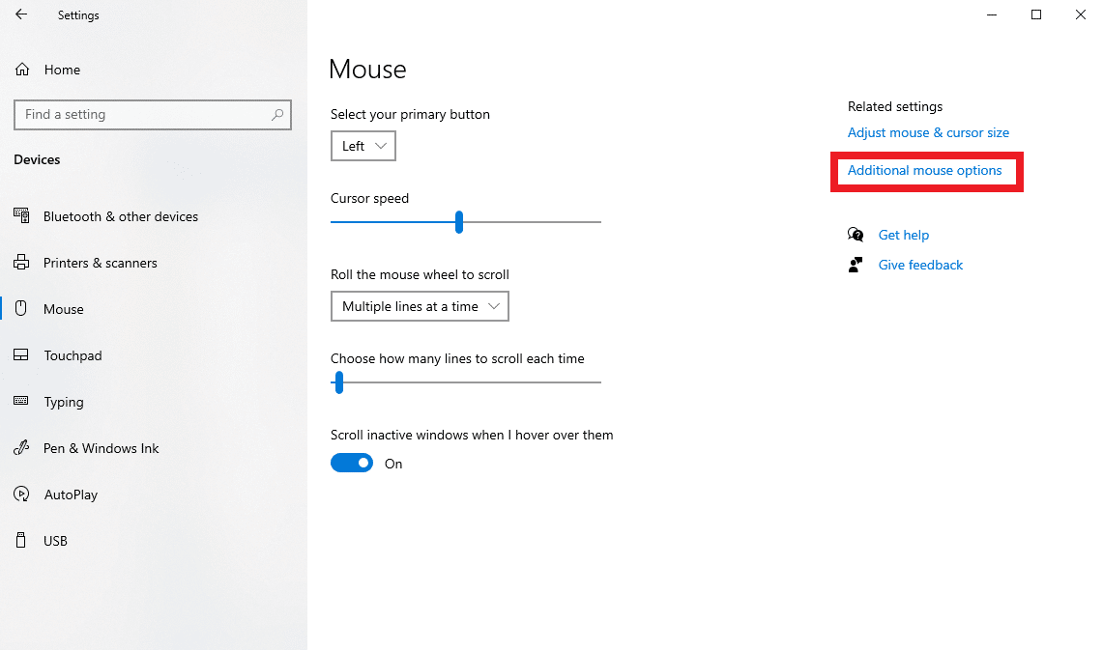The height and width of the screenshot is (650, 1103).
Task: Click the Cursor speed label
Action: point(369,198)
